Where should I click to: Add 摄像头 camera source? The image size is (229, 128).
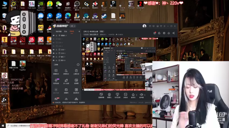point(109,96)
